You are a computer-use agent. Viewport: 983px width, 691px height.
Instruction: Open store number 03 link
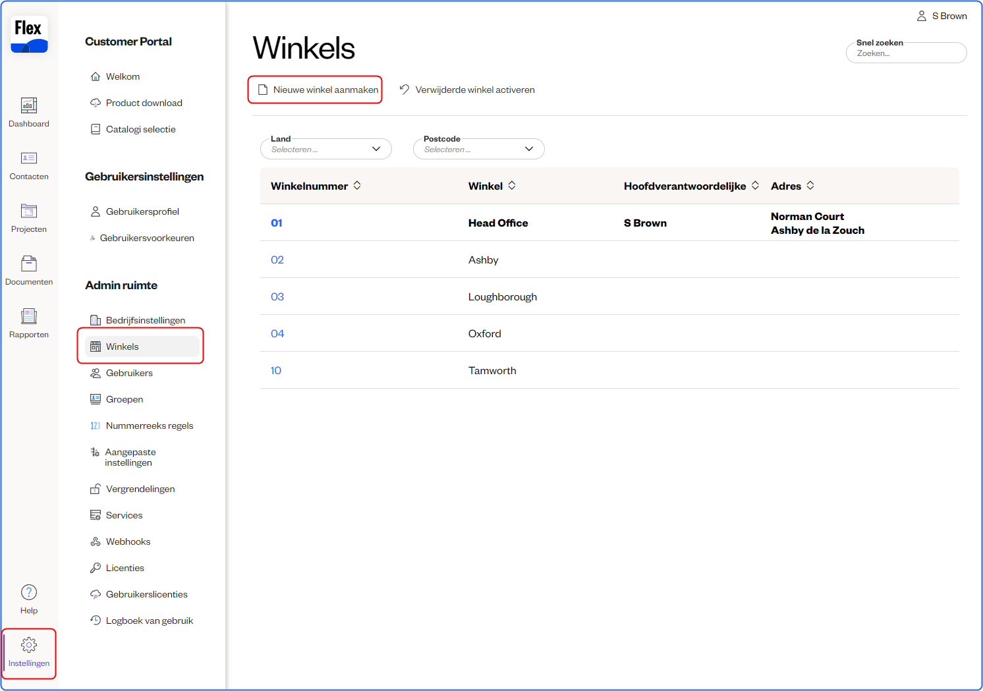pos(277,296)
